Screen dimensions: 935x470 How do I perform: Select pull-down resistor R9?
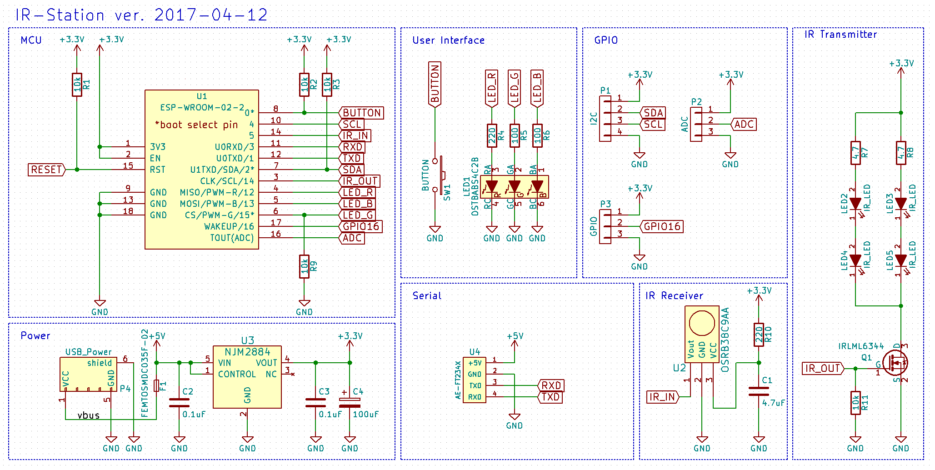coord(305,266)
